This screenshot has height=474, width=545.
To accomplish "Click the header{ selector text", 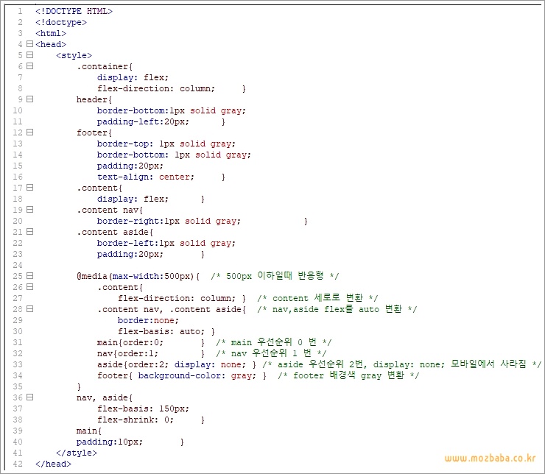I will (x=94, y=99).
